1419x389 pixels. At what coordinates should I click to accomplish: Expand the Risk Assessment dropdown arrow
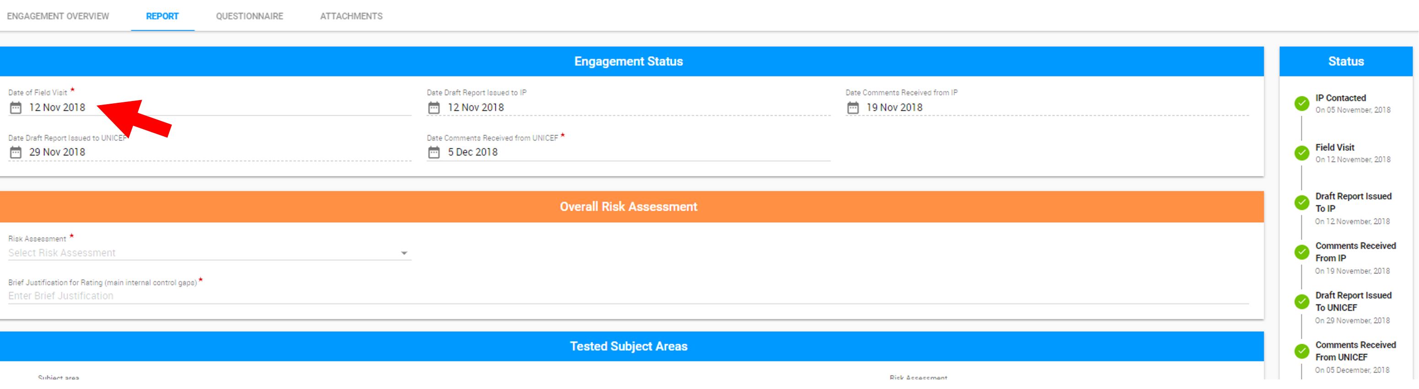click(404, 253)
